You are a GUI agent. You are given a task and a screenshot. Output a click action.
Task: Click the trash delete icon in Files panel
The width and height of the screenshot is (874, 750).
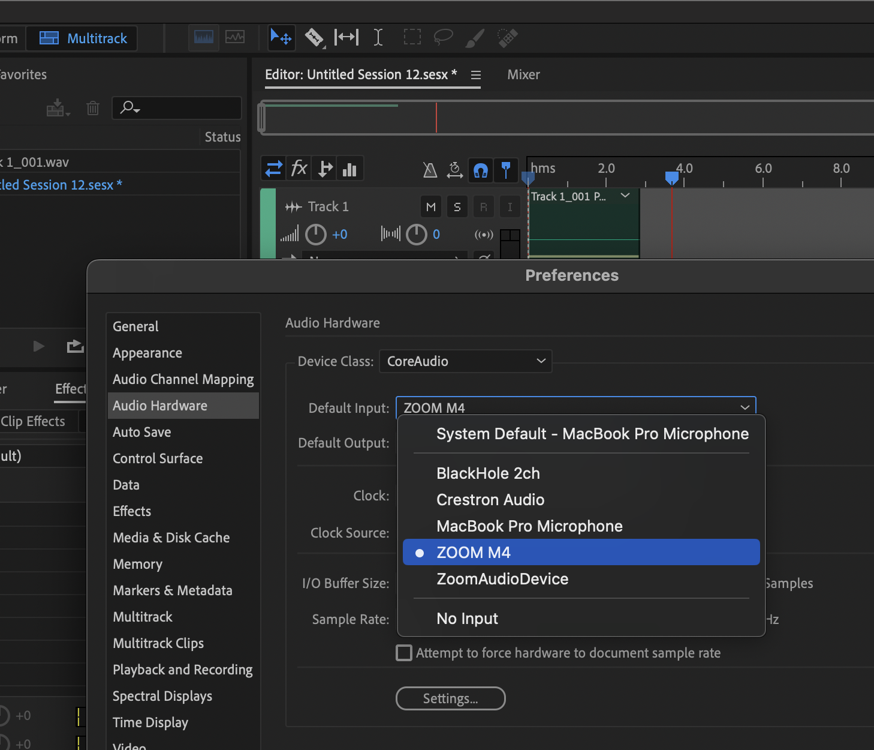pyautogui.click(x=93, y=109)
